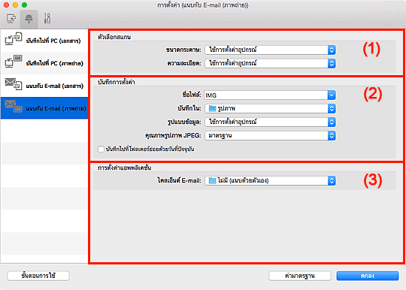Image resolution: width=406 pixels, height=290 pixels.
Task: Click the folder icon in ไคลเอ็นต์ E-mail field
Action: tap(212, 180)
